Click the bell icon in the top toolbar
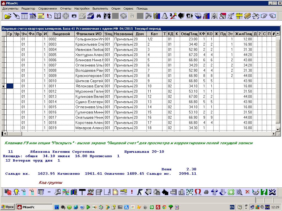 pos(165,16)
